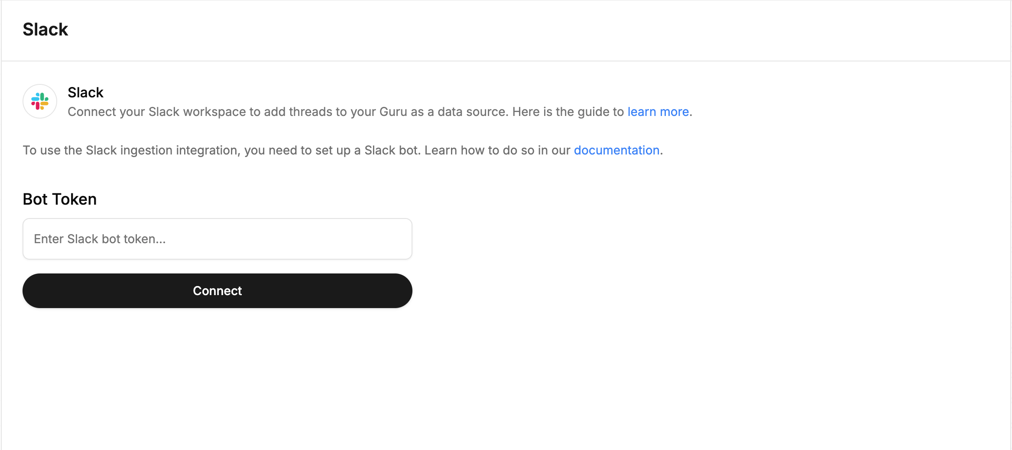The width and height of the screenshot is (1012, 450).
Task: Open the "learn more" guide link
Action: (658, 112)
